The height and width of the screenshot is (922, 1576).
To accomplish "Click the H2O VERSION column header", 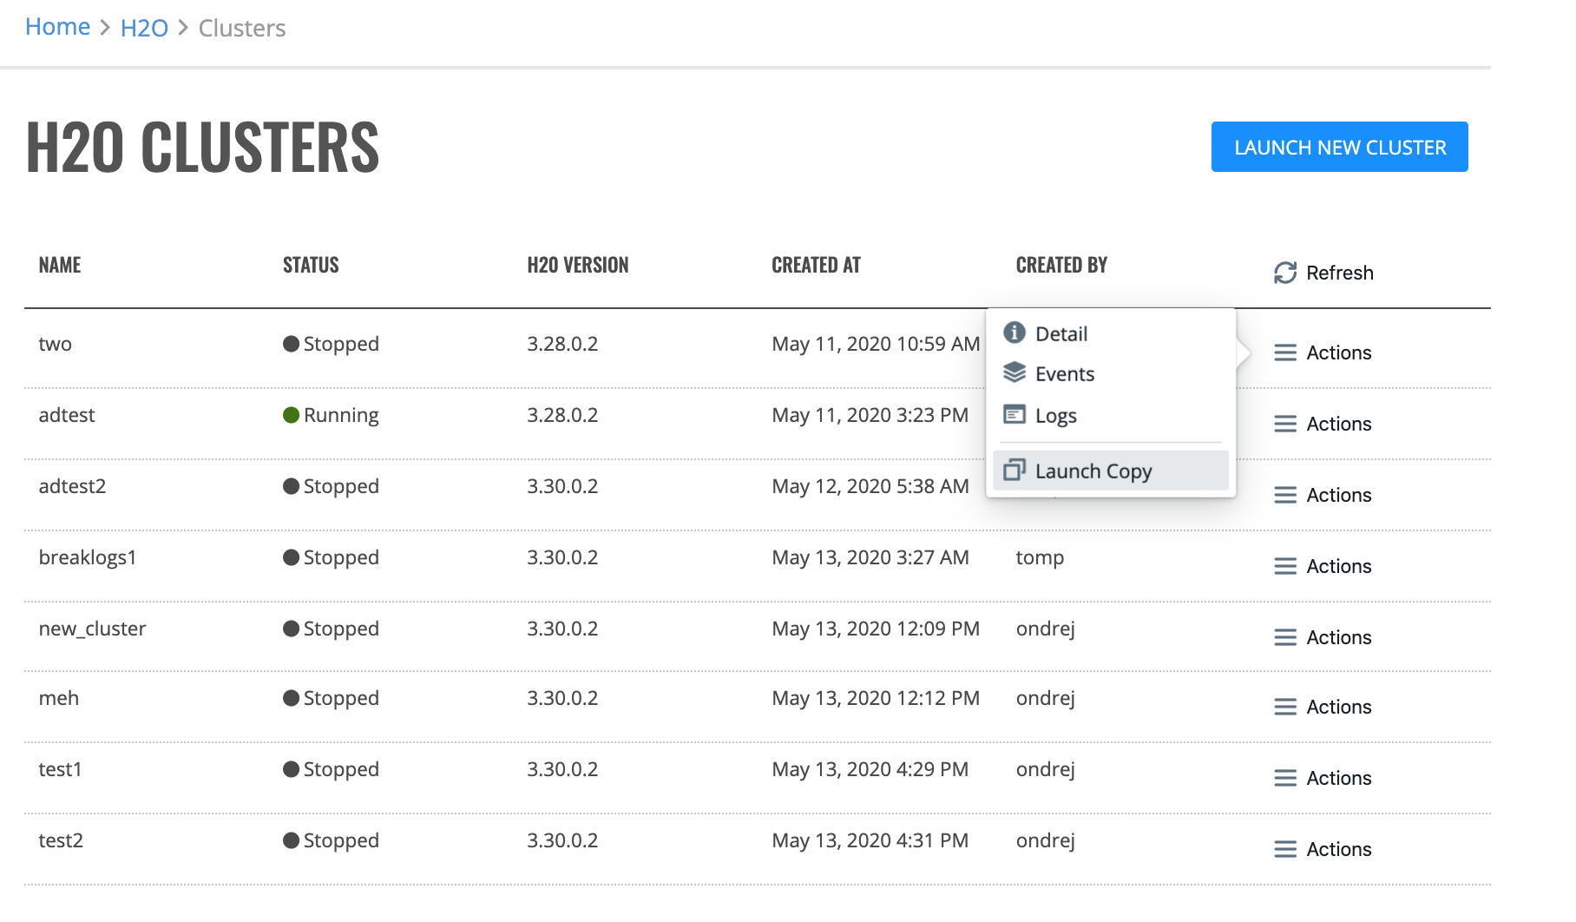I will click(x=578, y=265).
